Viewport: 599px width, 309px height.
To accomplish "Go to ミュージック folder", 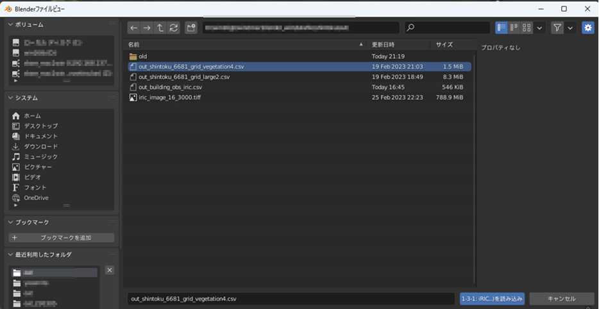I will coord(61,157).
